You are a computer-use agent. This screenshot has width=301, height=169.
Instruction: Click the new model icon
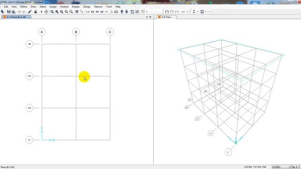click(2, 12)
